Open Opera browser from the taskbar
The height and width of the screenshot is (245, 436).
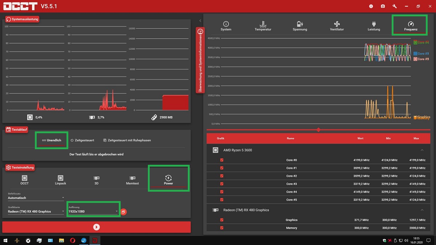tap(73, 240)
